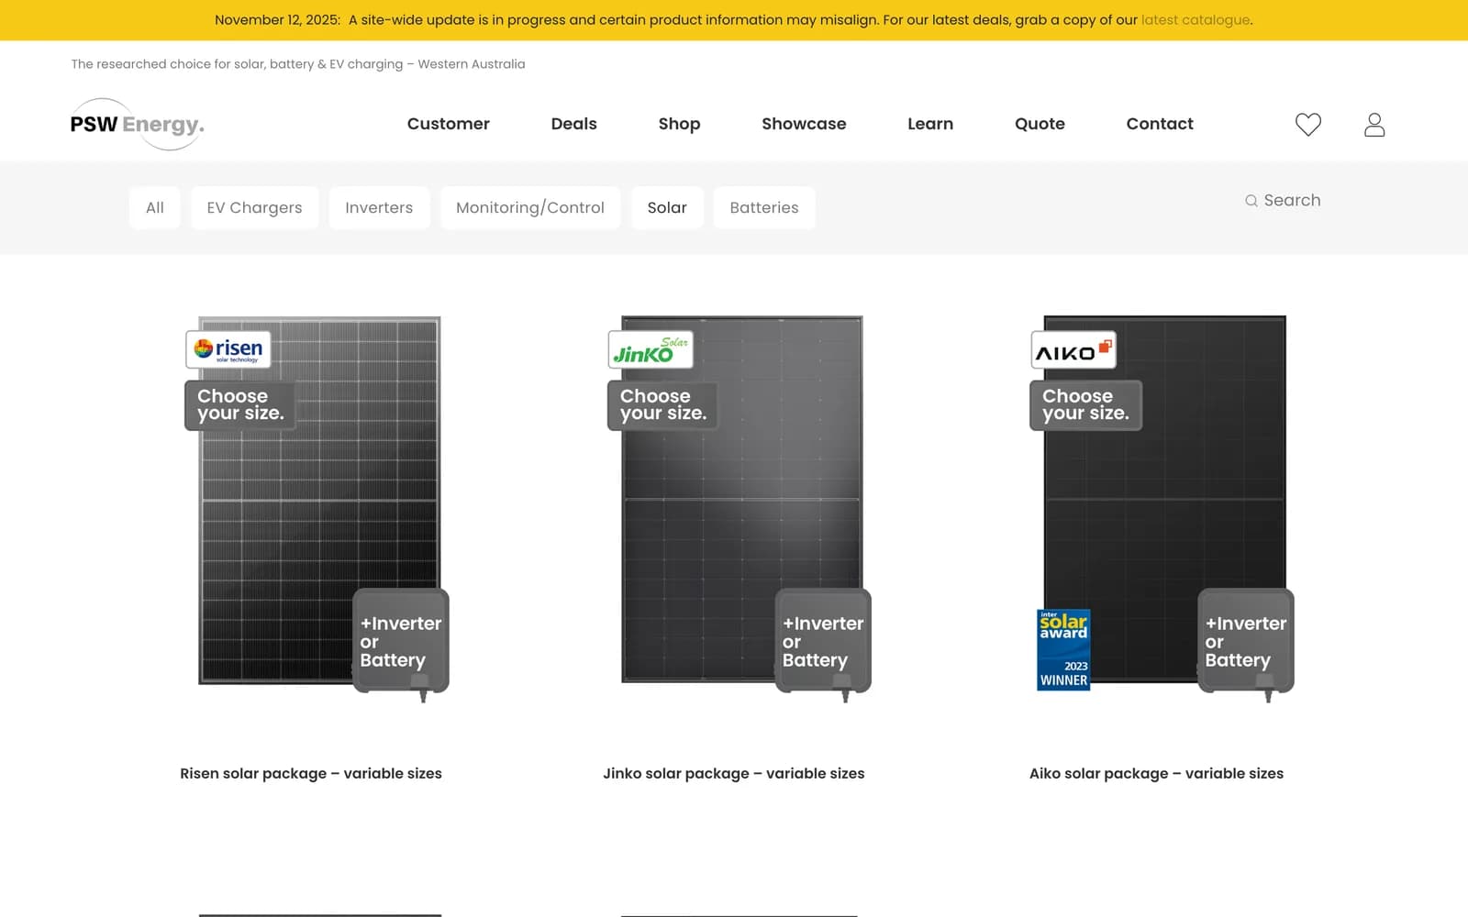The image size is (1468, 917).
Task: Open Risen solar package title link
Action: (x=311, y=774)
